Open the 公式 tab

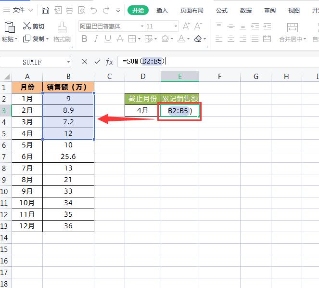222,10
